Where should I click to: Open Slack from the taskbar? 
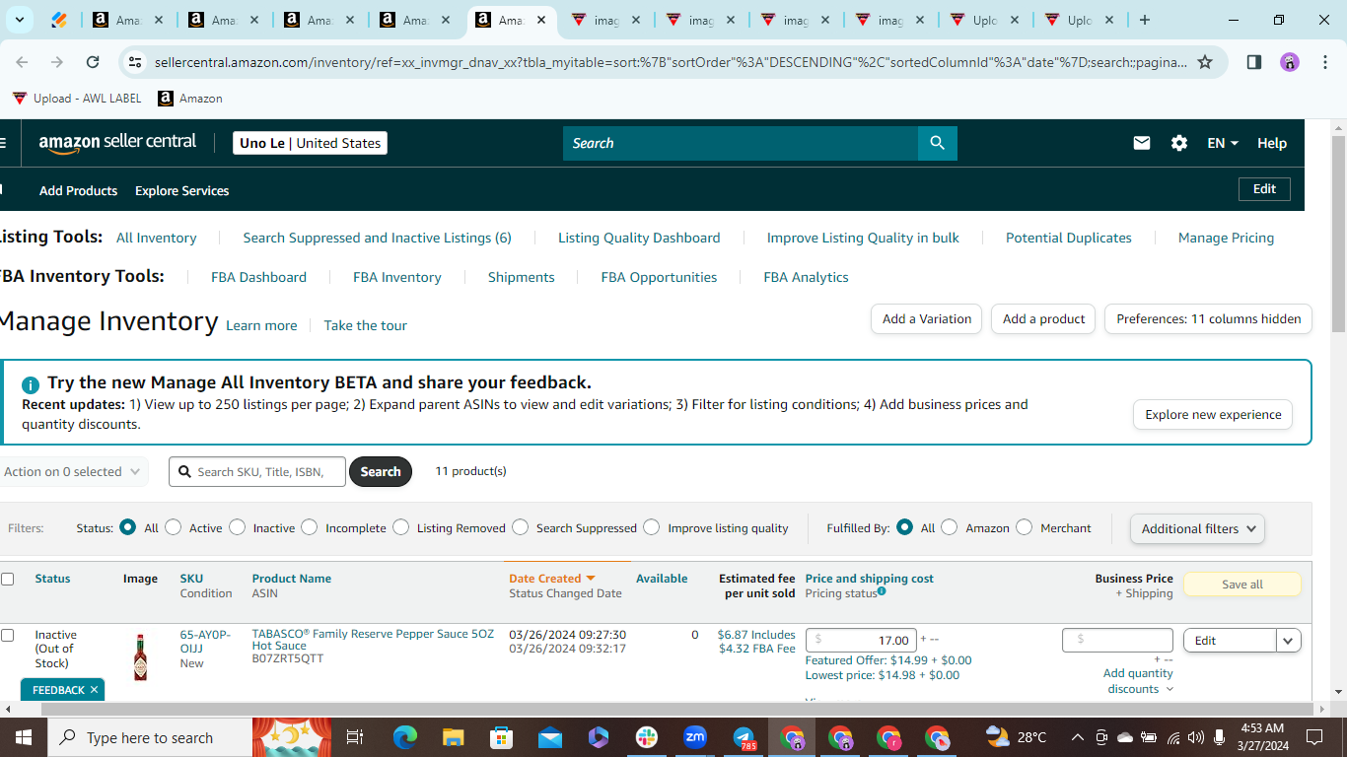[647, 737]
